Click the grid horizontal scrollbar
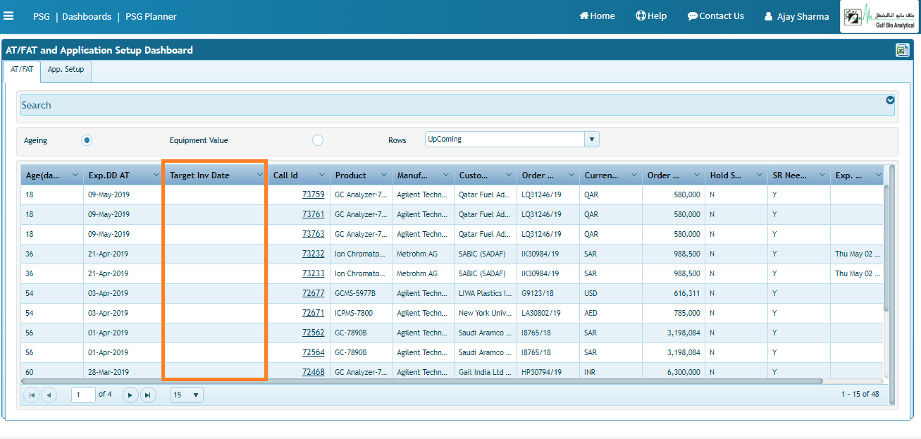Screen dimensions: 921x439 coord(423,381)
